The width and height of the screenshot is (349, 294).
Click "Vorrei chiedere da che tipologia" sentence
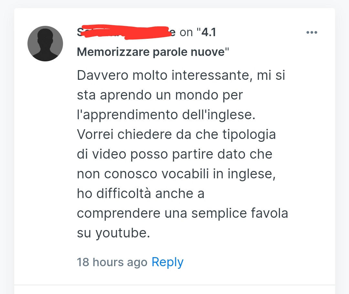pyautogui.click(x=176, y=135)
